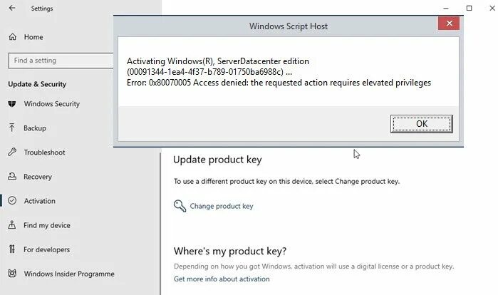Select the Windows Security shield icon

point(12,104)
